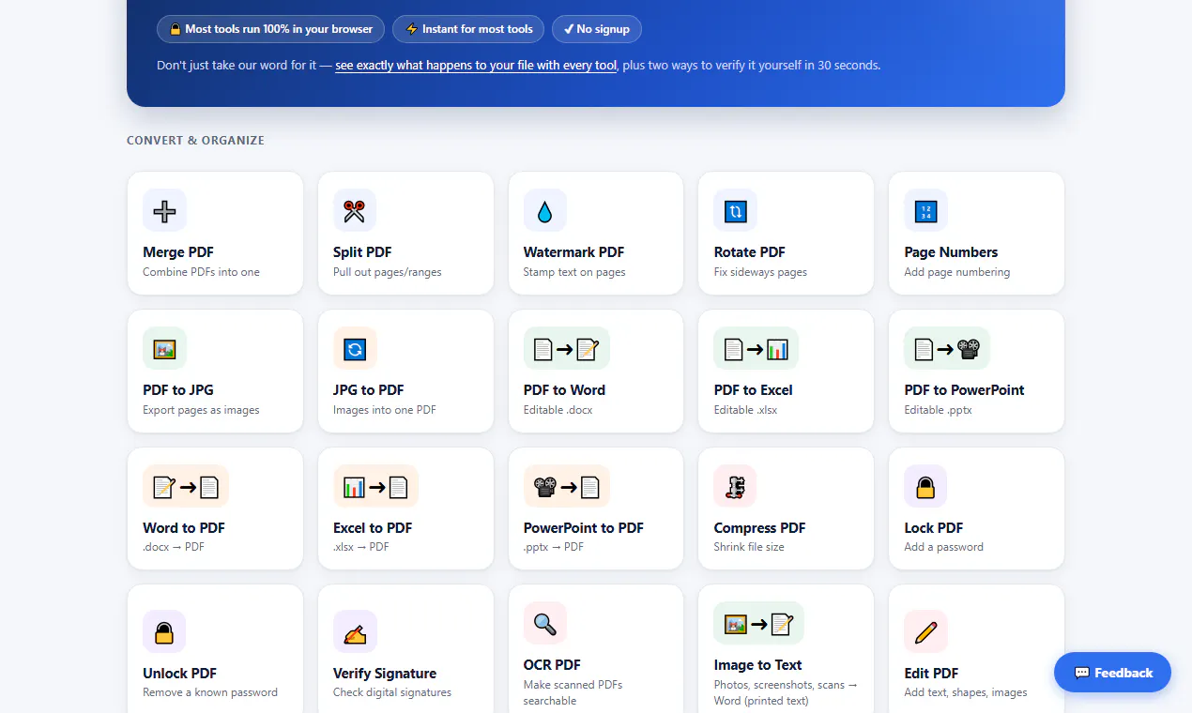Click the 'Export pages as images' description
Image resolution: width=1192 pixels, height=713 pixels.
pyautogui.click(x=201, y=410)
